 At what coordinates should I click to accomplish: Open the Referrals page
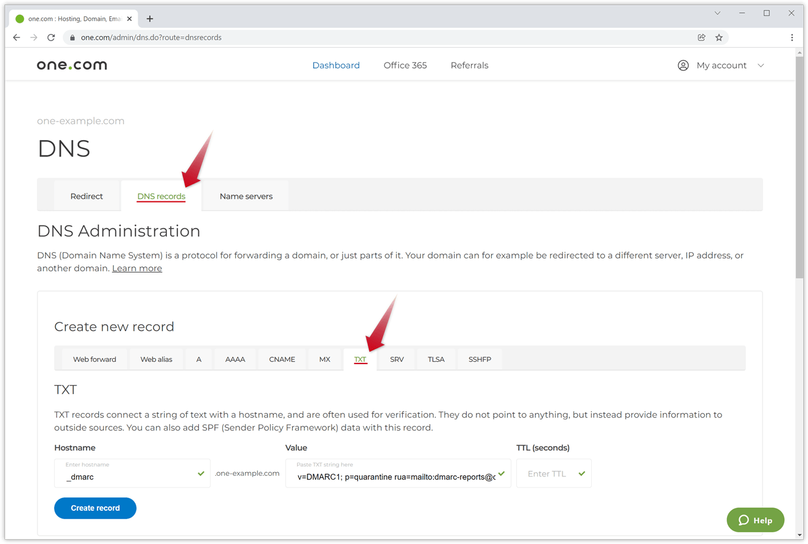pos(469,64)
